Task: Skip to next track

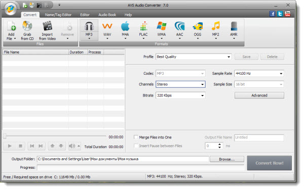Action: 41,146
